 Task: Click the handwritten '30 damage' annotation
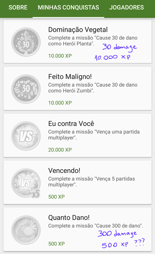[x=119, y=47]
